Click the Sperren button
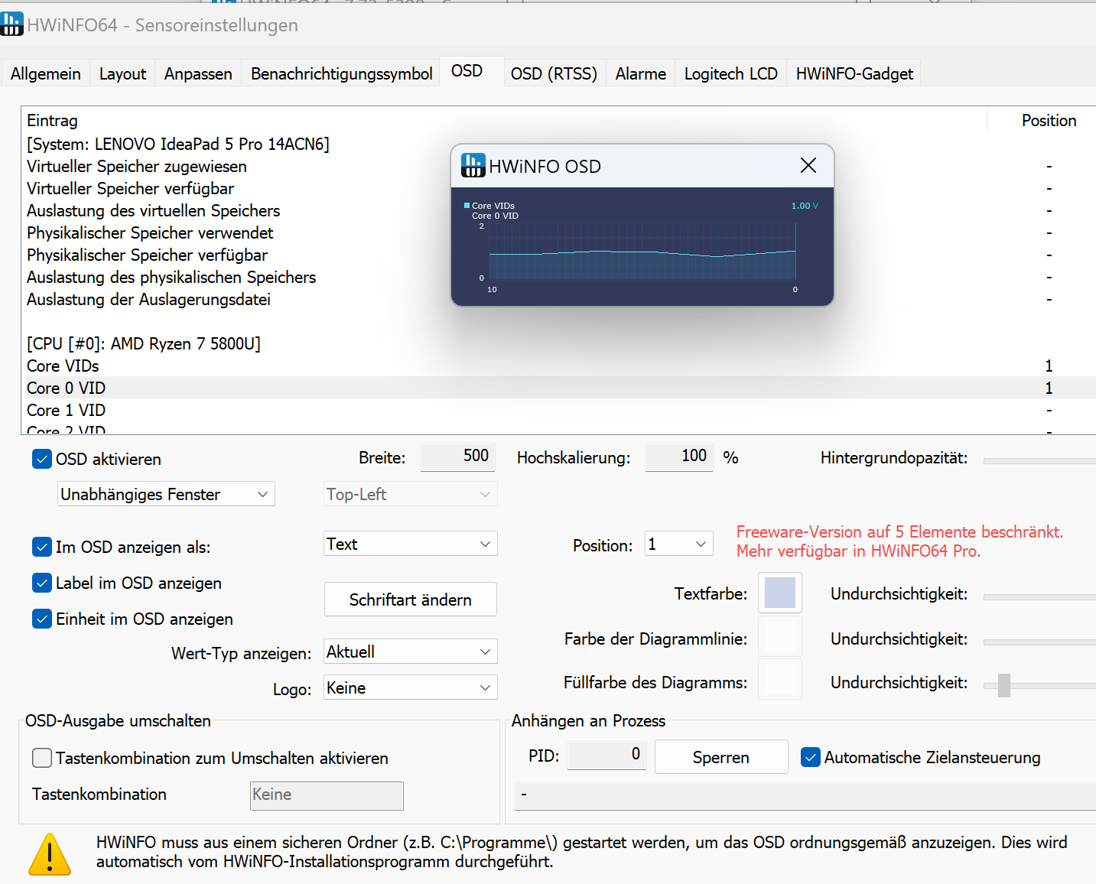 click(721, 757)
